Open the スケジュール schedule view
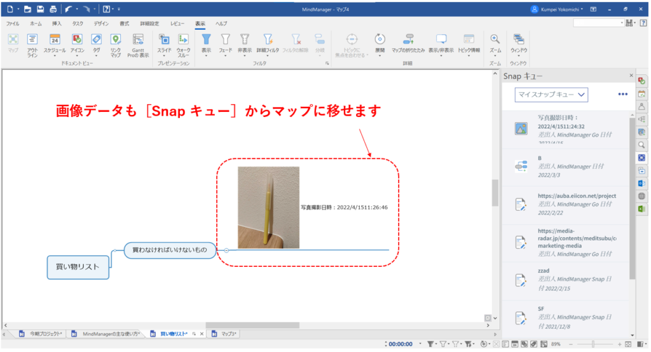The height and width of the screenshot is (352, 651). pos(55,44)
